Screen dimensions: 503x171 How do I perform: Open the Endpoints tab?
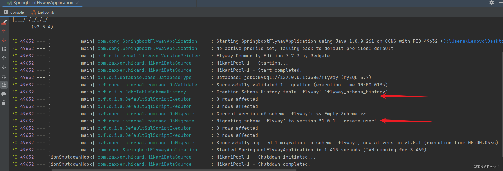[43, 12]
